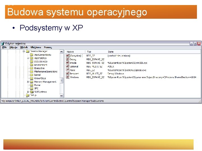Click the Kmode value string icon
Viewport: 202px width, 151px height.
[68, 63]
